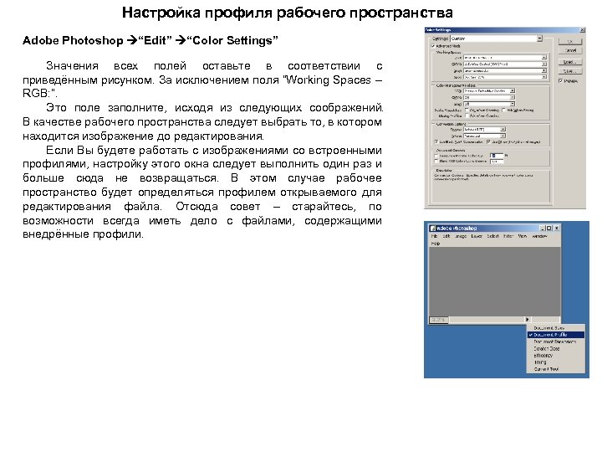
Task: Click the Save... button
Action: pyautogui.click(x=570, y=71)
